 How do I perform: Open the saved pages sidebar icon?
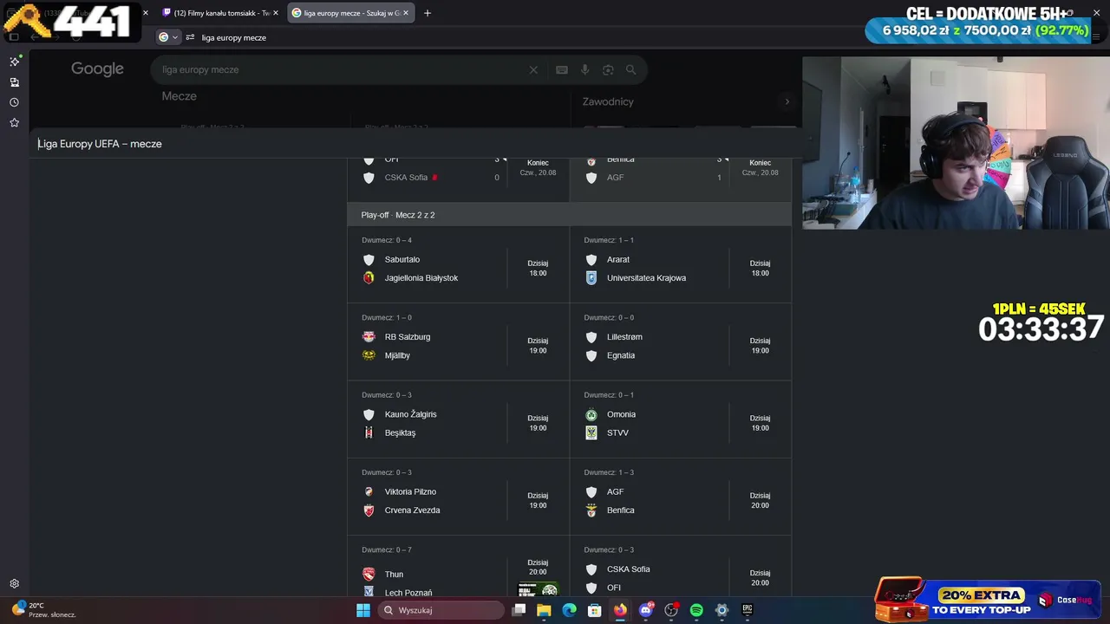tap(15, 82)
